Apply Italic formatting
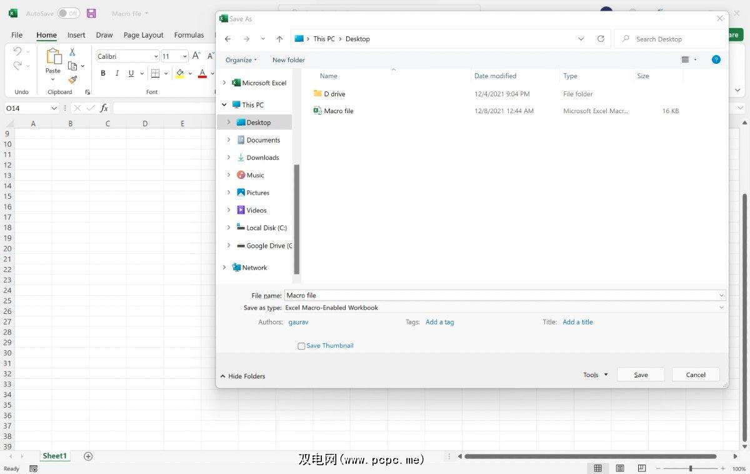The image size is (750, 474). (x=117, y=73)
